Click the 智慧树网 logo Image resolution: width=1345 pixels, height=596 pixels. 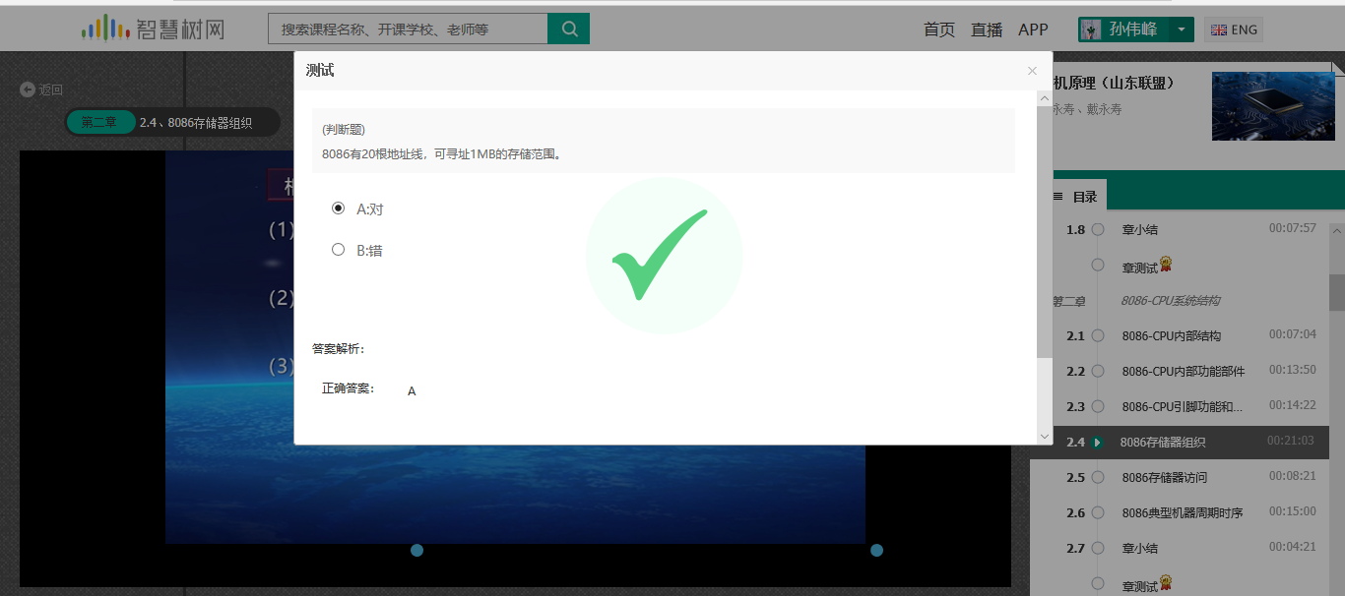tap(153, 30)
